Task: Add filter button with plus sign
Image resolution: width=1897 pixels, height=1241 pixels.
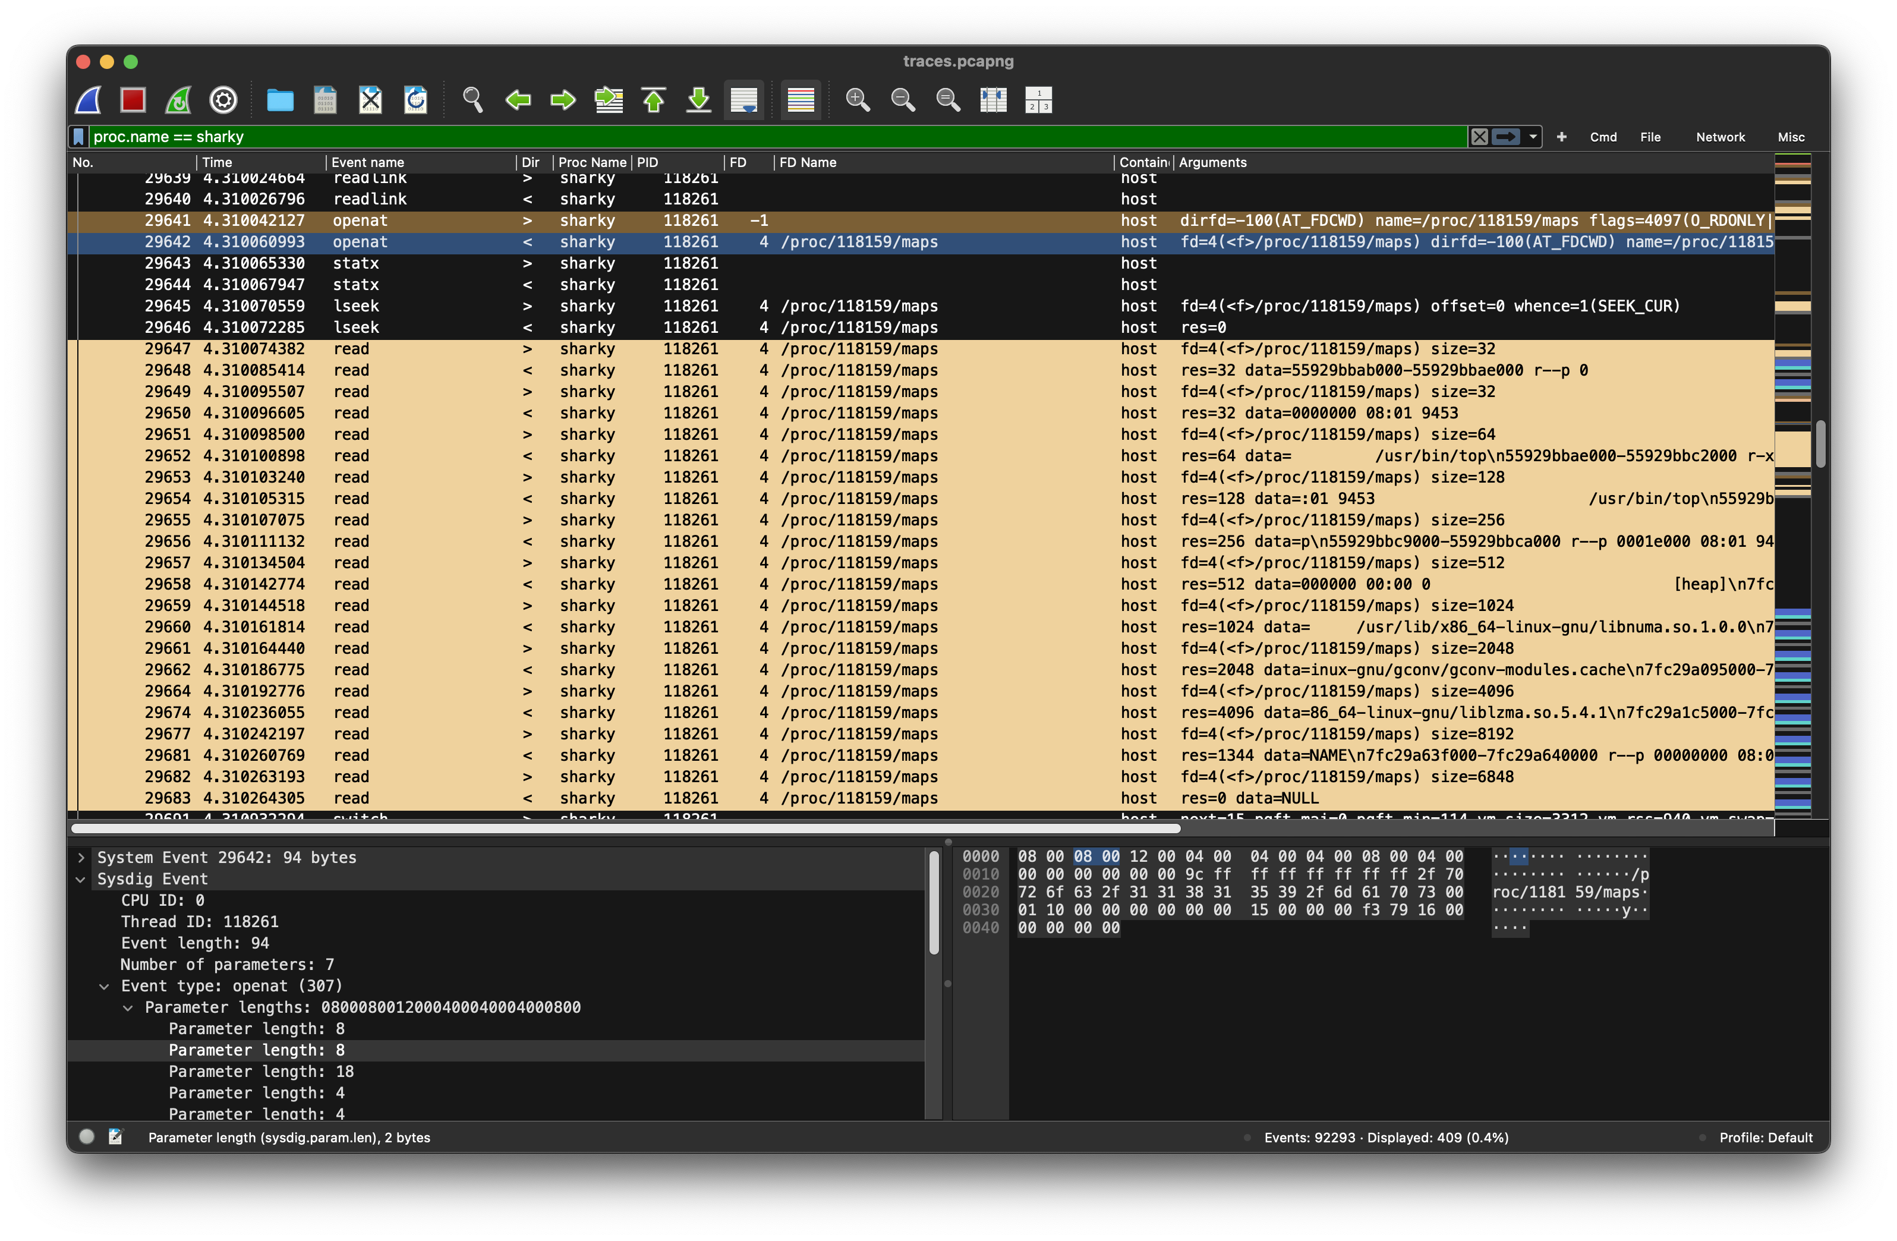Action: point(1561,137)
